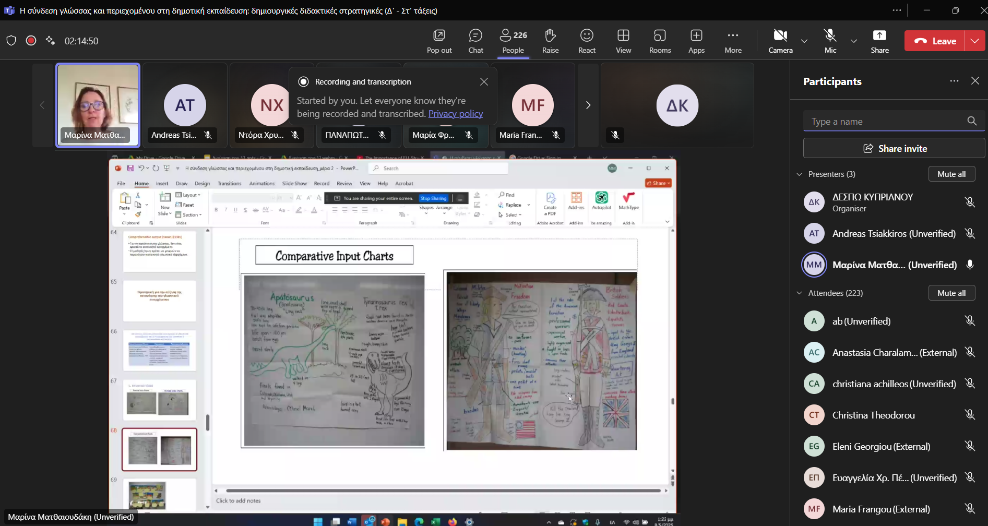The width and height of the screenshot is (988, 526).
Task: Toggle the Camera on
Action: point(780,41)
